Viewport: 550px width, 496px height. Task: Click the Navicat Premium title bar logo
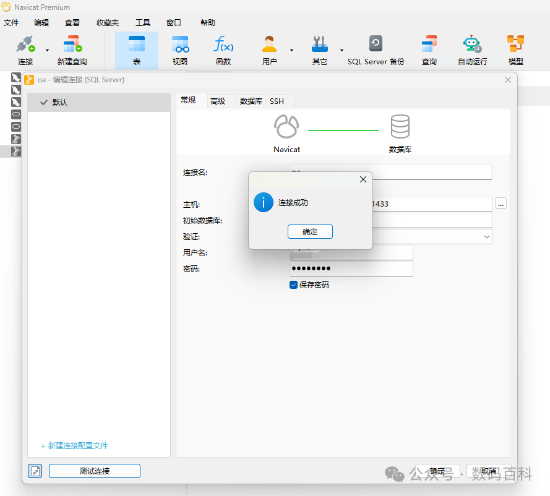point(6,7)
